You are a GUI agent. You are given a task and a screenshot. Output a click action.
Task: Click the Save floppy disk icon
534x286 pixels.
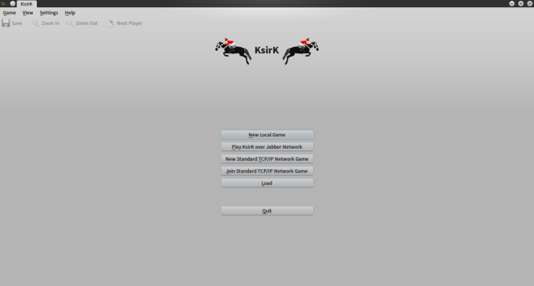(5, 23)
